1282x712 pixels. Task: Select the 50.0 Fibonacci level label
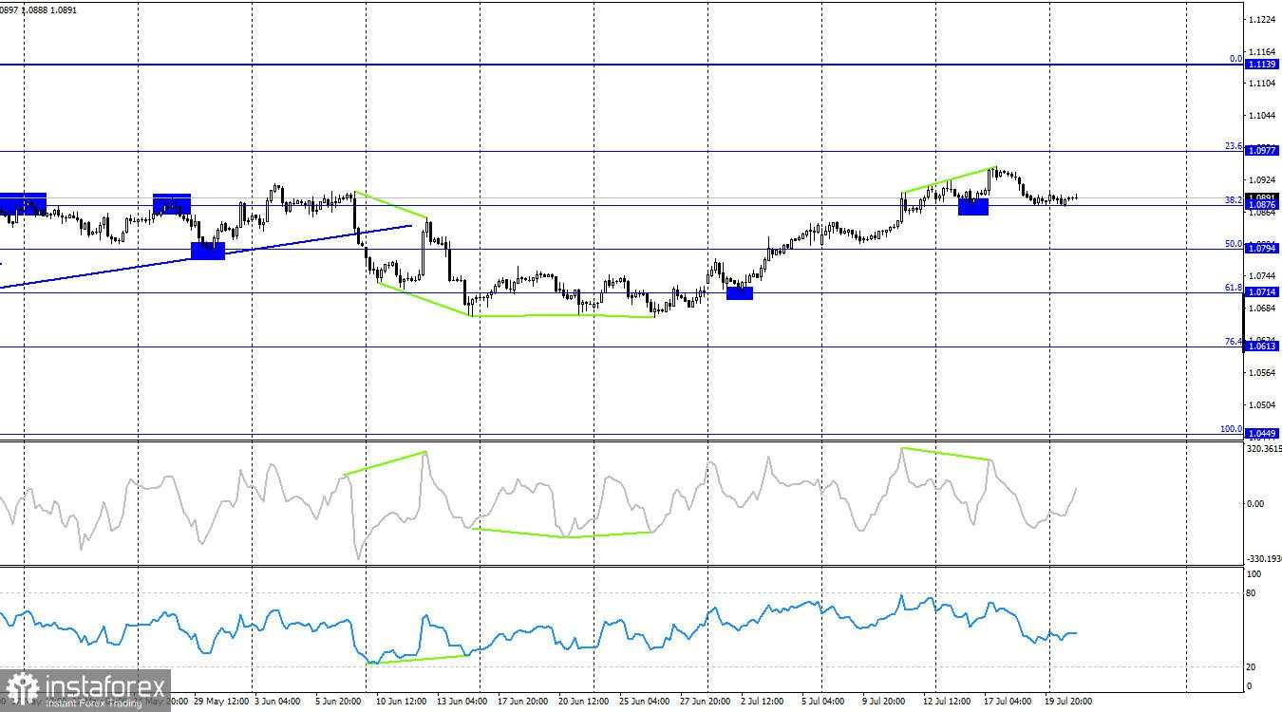1233,244
